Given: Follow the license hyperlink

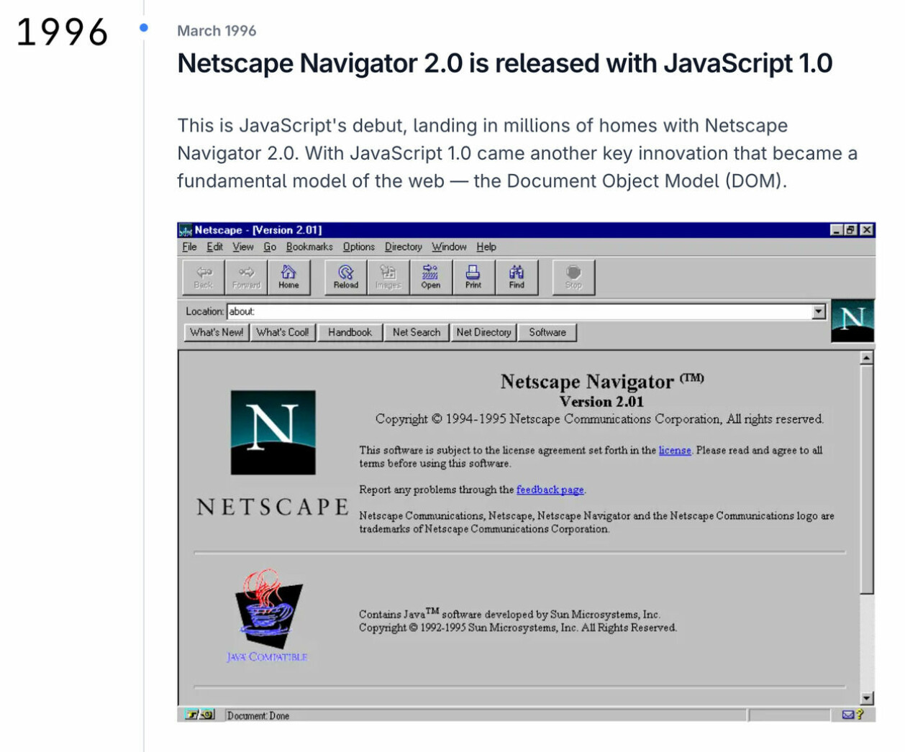Looking at the screenshot, I should coord(675,450).
